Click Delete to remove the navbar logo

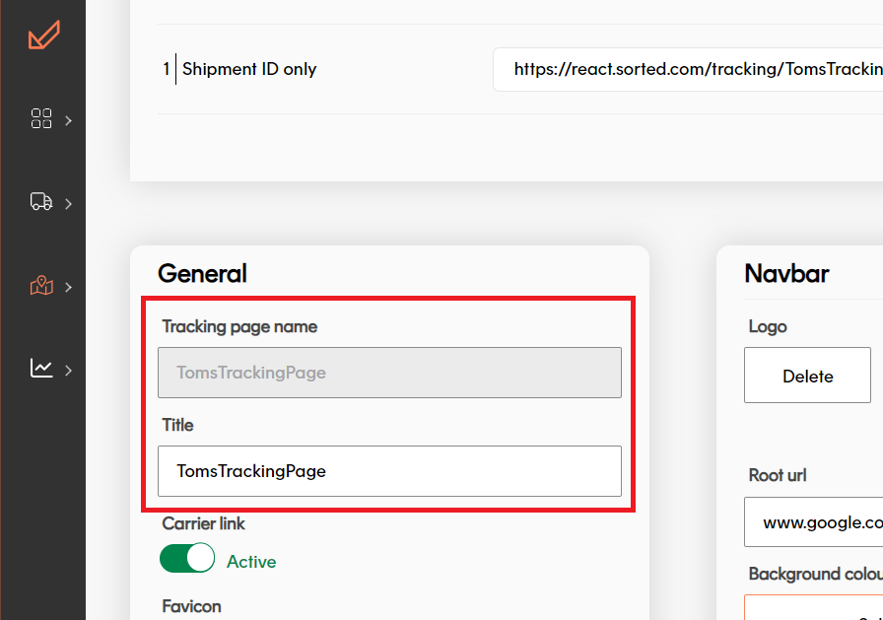click(x=807, y=376)
